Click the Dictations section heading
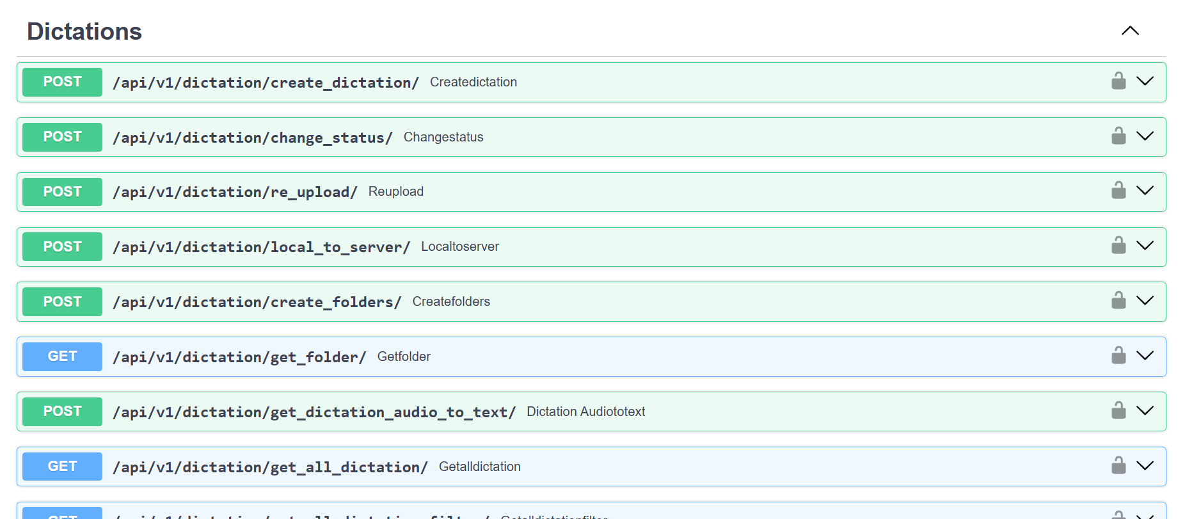Viewport: 1185px width, 519px height. pos(84,31)
